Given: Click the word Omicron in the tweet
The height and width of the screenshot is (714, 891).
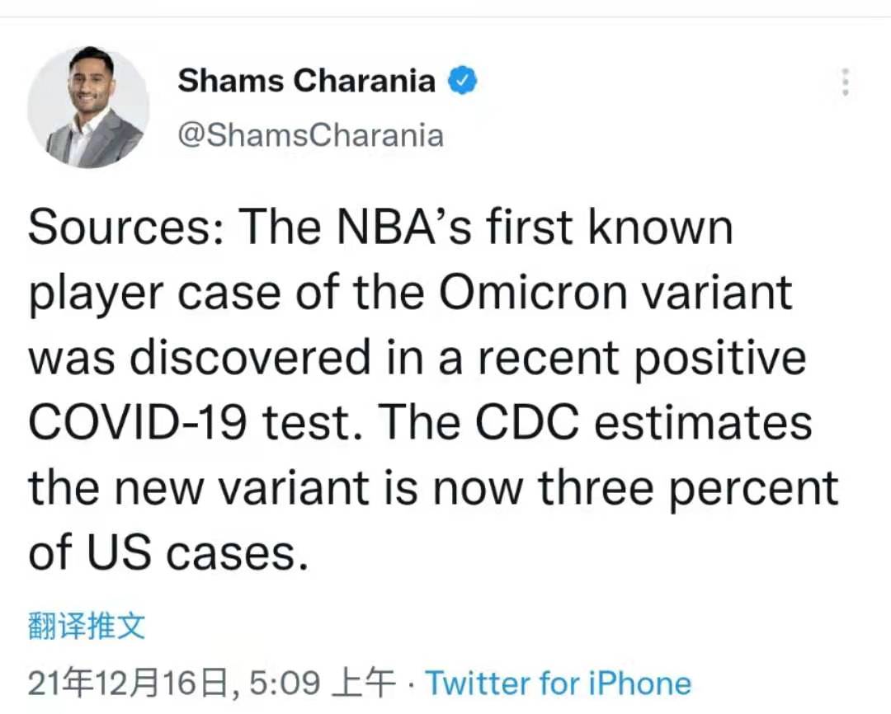Looking at the screenshot, I should coord(532,293).
